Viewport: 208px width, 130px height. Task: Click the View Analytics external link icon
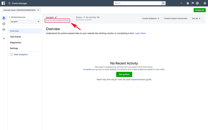[11, 55]
